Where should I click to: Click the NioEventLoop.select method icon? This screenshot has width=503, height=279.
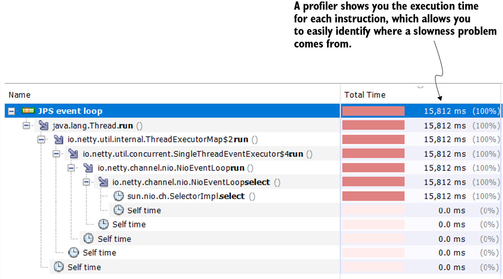[103, 182]
